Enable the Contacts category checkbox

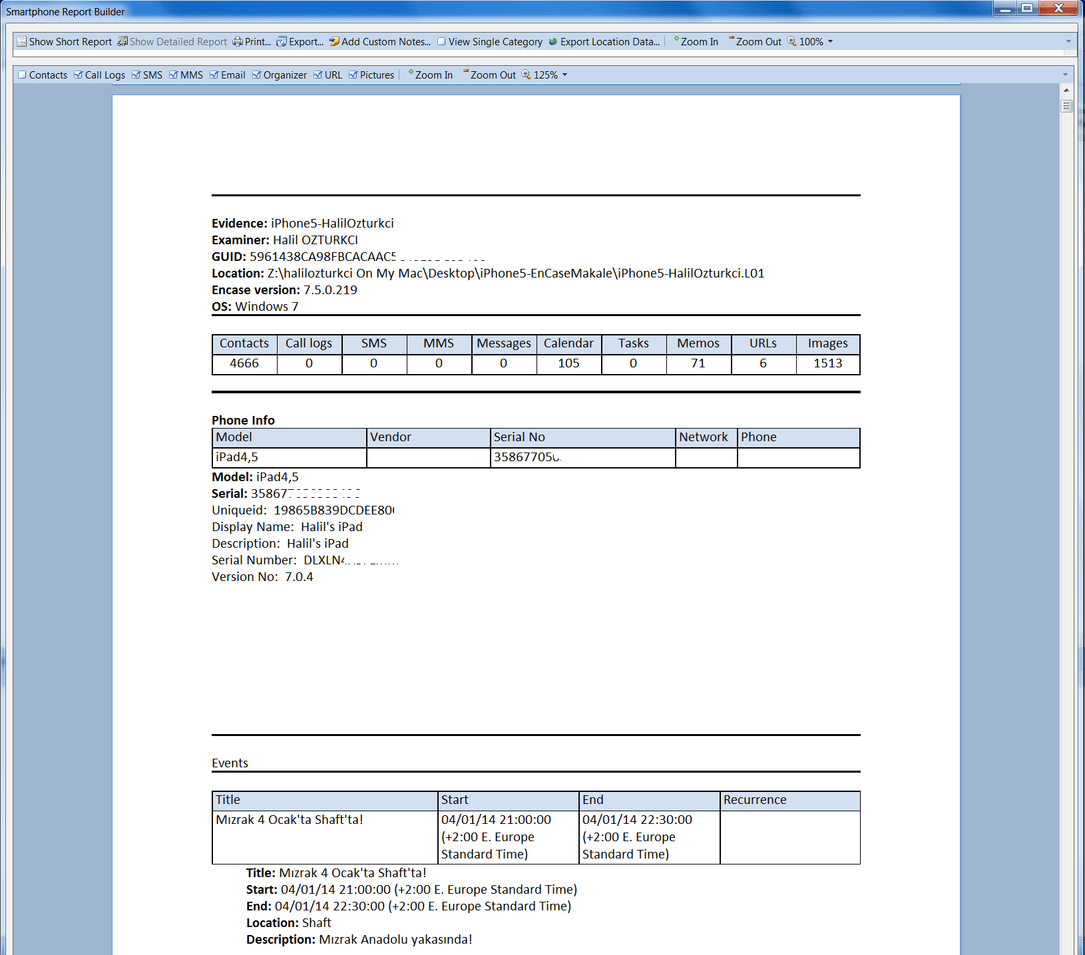click(22, 75)
